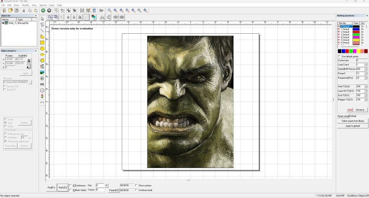Select the Vector file import tool
The width and height of the screenshot is (369, 198).
pyautogui.click(x=42, y=78)
